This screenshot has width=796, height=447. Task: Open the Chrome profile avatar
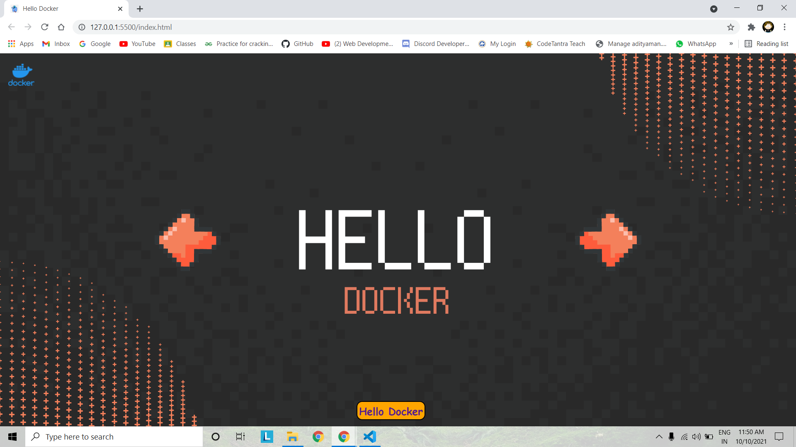pos(768,27)
